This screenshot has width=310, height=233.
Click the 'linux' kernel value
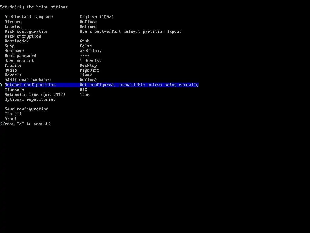point(86,75)
